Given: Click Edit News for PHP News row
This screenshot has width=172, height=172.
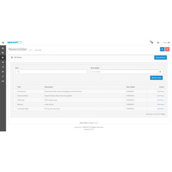Looking at the screenshot, I should point(161,100).
